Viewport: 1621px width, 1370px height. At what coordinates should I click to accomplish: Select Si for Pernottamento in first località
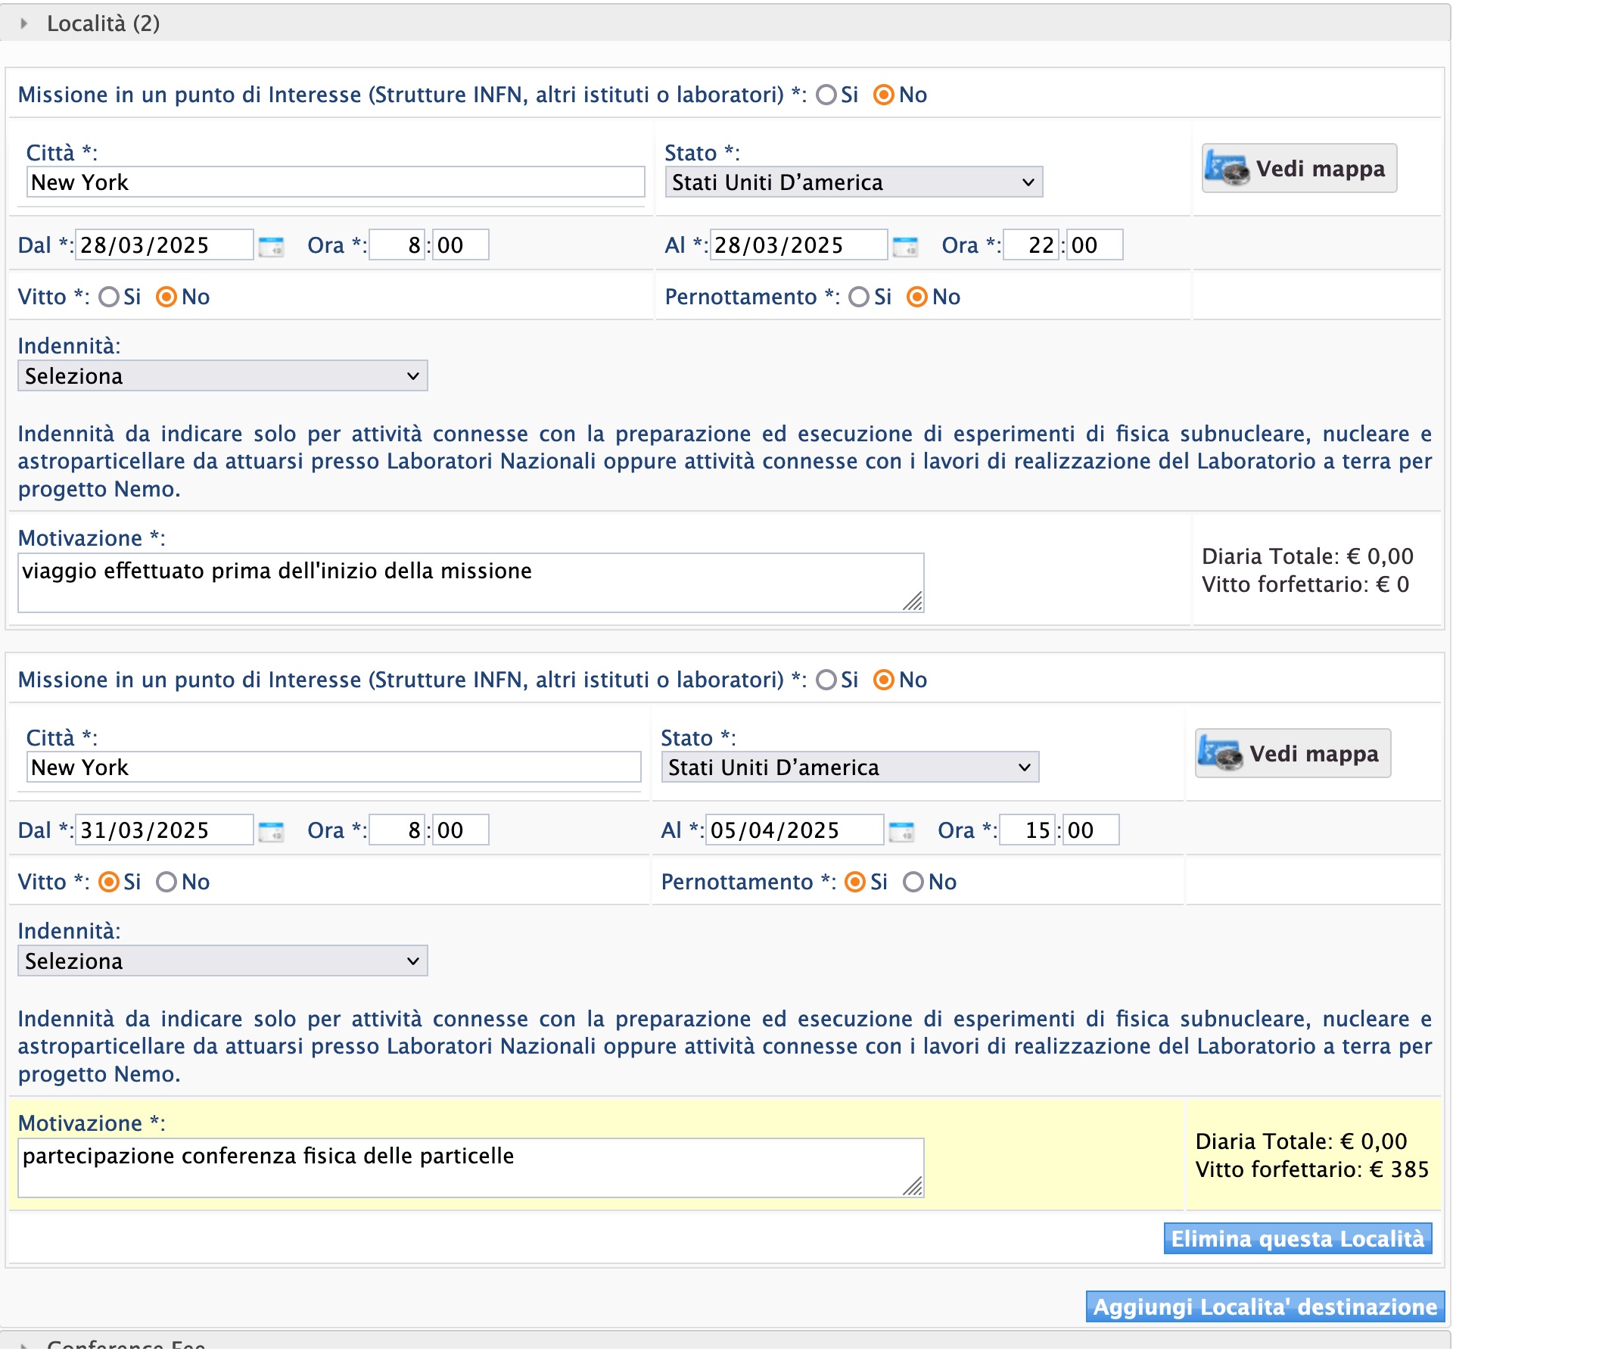click(x=859, y=297)
